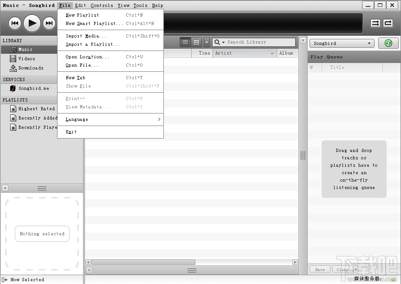Choose Exit from File menu
Screen dimensions: 401x284
point(110,132)
